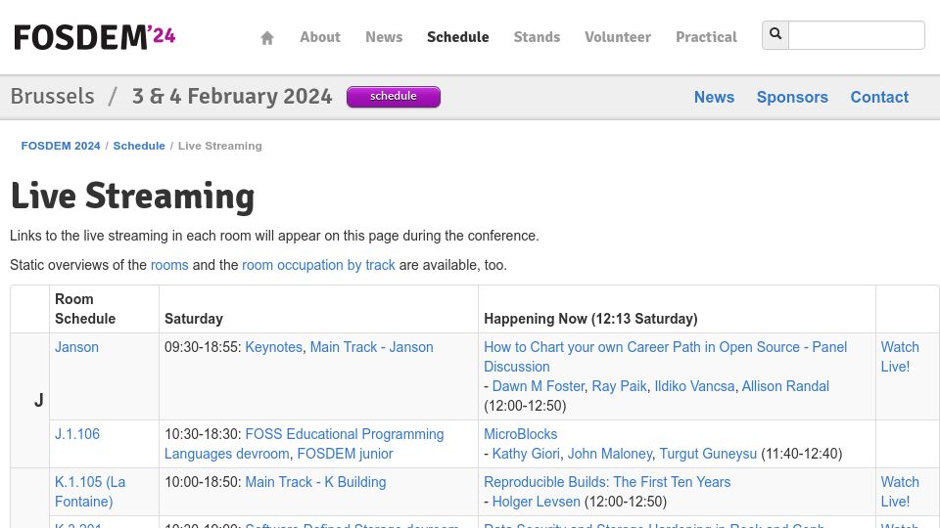The image size is (940, 528).
Task: Open room occupation by track link
Action: 318,265
